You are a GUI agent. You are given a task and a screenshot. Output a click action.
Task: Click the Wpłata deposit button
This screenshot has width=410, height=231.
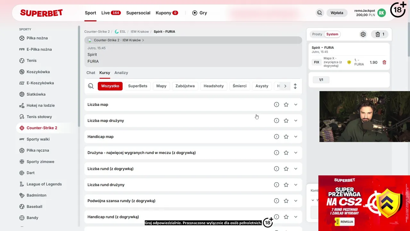click(337, 13)
